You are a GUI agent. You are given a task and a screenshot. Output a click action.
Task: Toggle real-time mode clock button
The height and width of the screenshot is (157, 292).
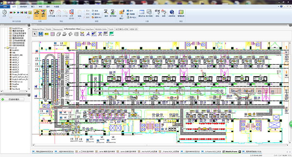point(30,12)
